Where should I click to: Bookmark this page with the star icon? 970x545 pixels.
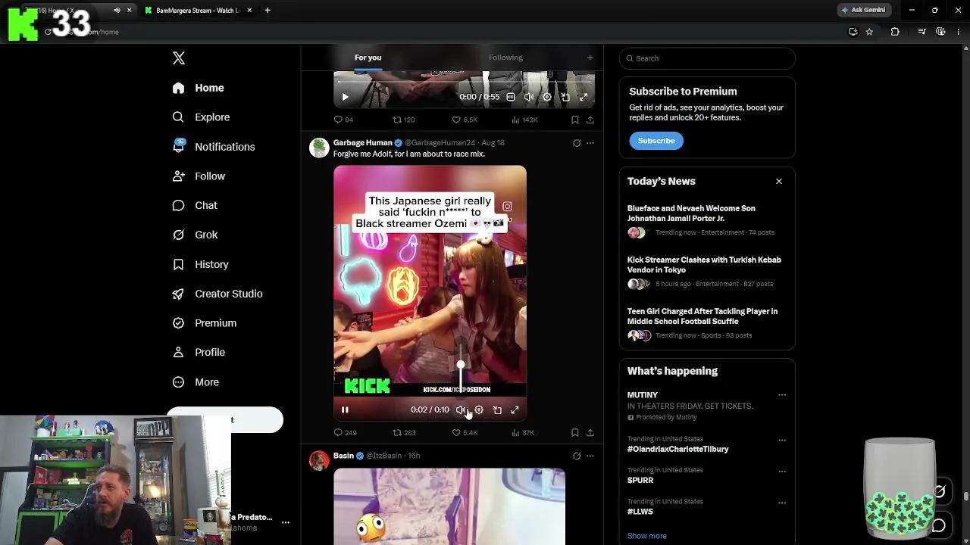pos(869,32)
